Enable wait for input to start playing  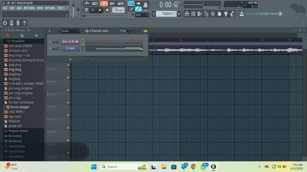coord(95,3)
